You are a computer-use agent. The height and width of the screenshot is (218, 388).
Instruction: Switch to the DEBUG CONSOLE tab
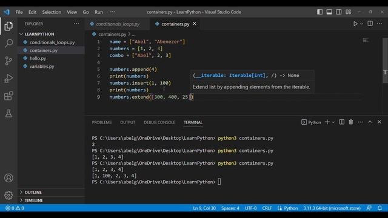159,122
